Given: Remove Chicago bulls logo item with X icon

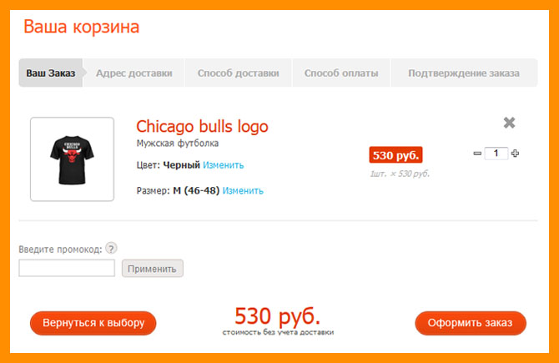Looking at the screenshot, I should click(x=509, y=123).
